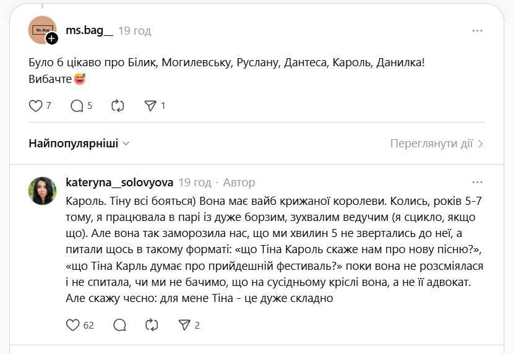Click the like count 62
This screenshot has height=354, width=513.
(x=88, y=325)
